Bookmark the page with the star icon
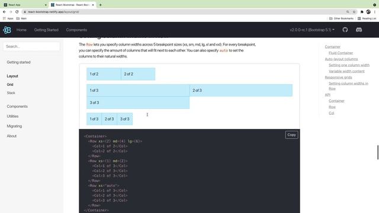The width and height of the screenshot is (379, 213). pyautogui.click(x=354, y=12)
